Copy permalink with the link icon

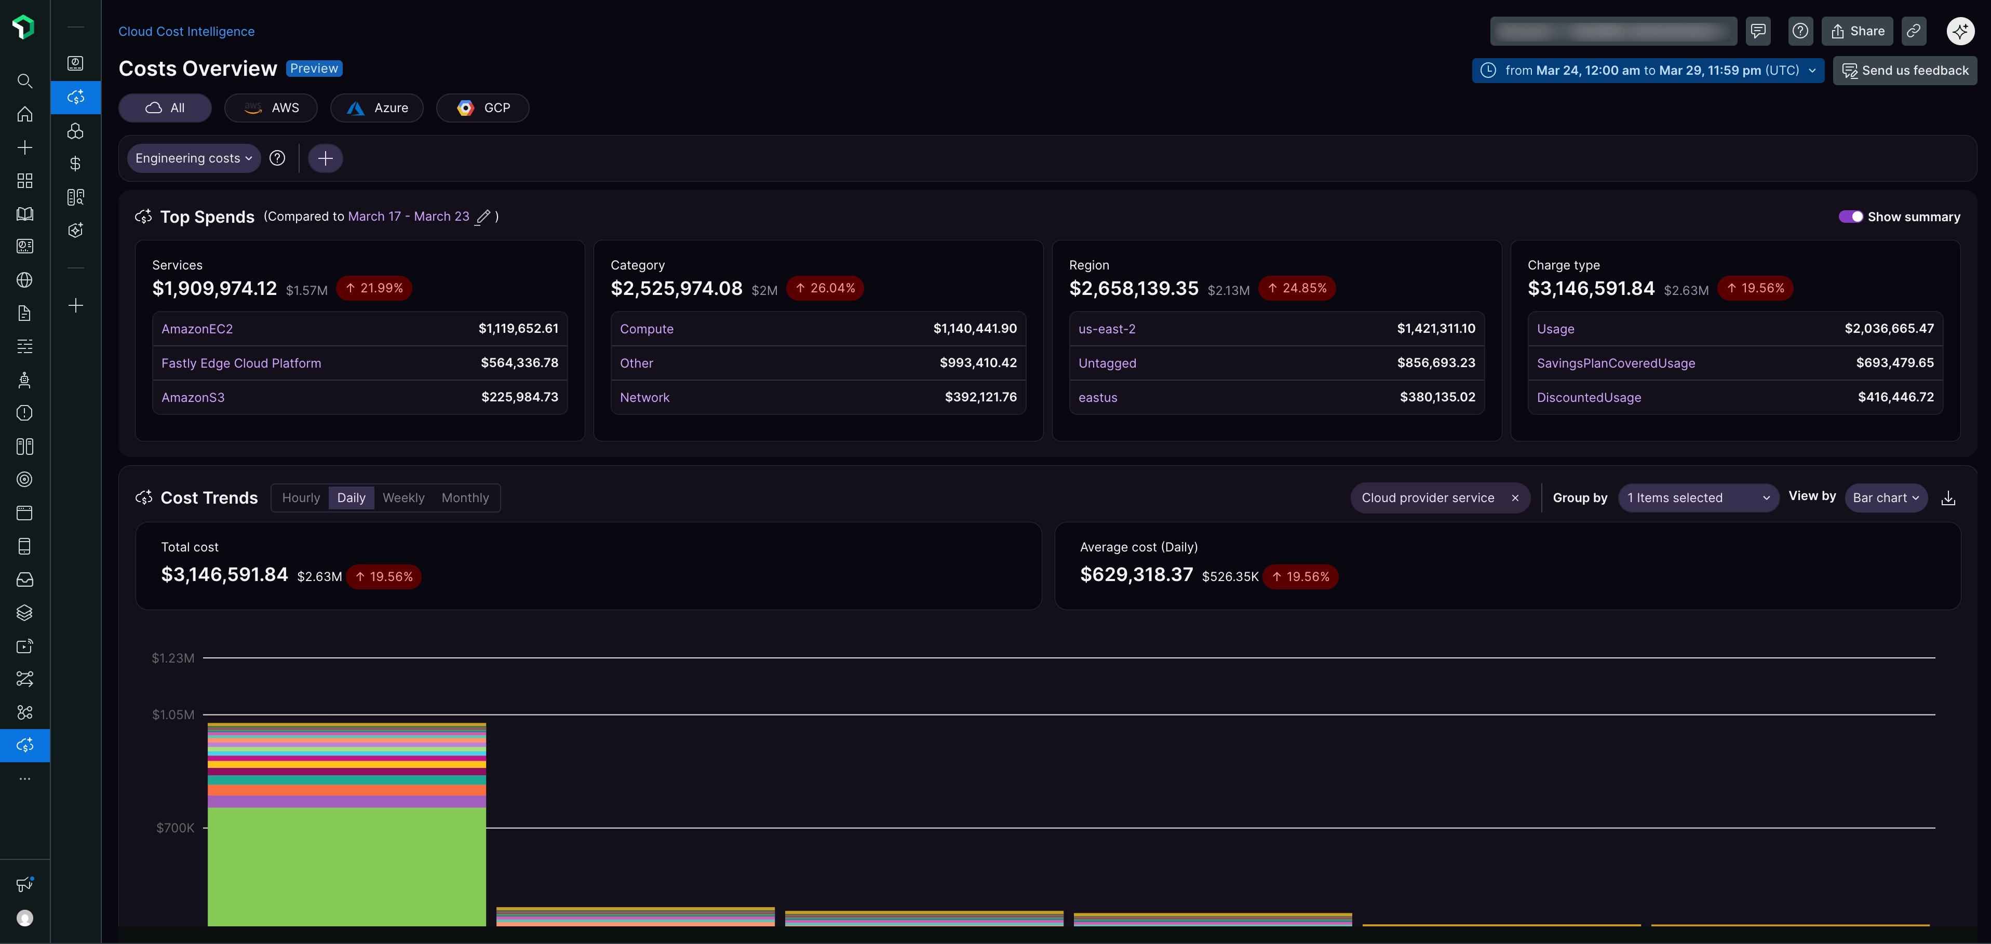tap(1914, 31)
